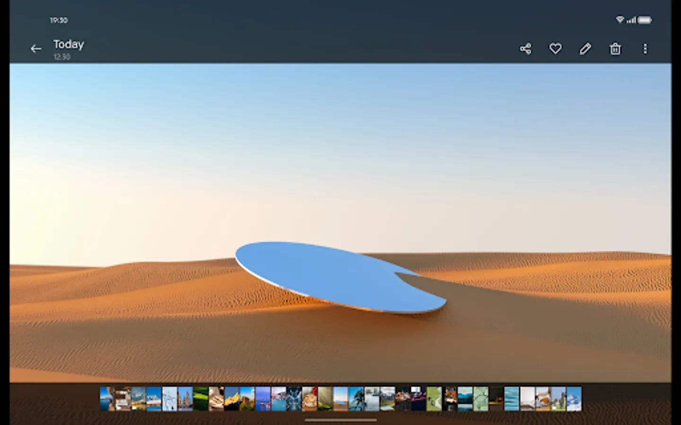The width and height of the screenshot is (681, 425).
Task: Select the blue ocean waves thumbnail
Action: [x=511, y=399]
